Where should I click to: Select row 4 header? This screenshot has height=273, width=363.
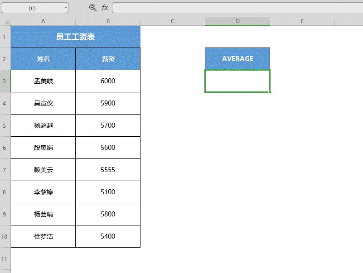5,103
